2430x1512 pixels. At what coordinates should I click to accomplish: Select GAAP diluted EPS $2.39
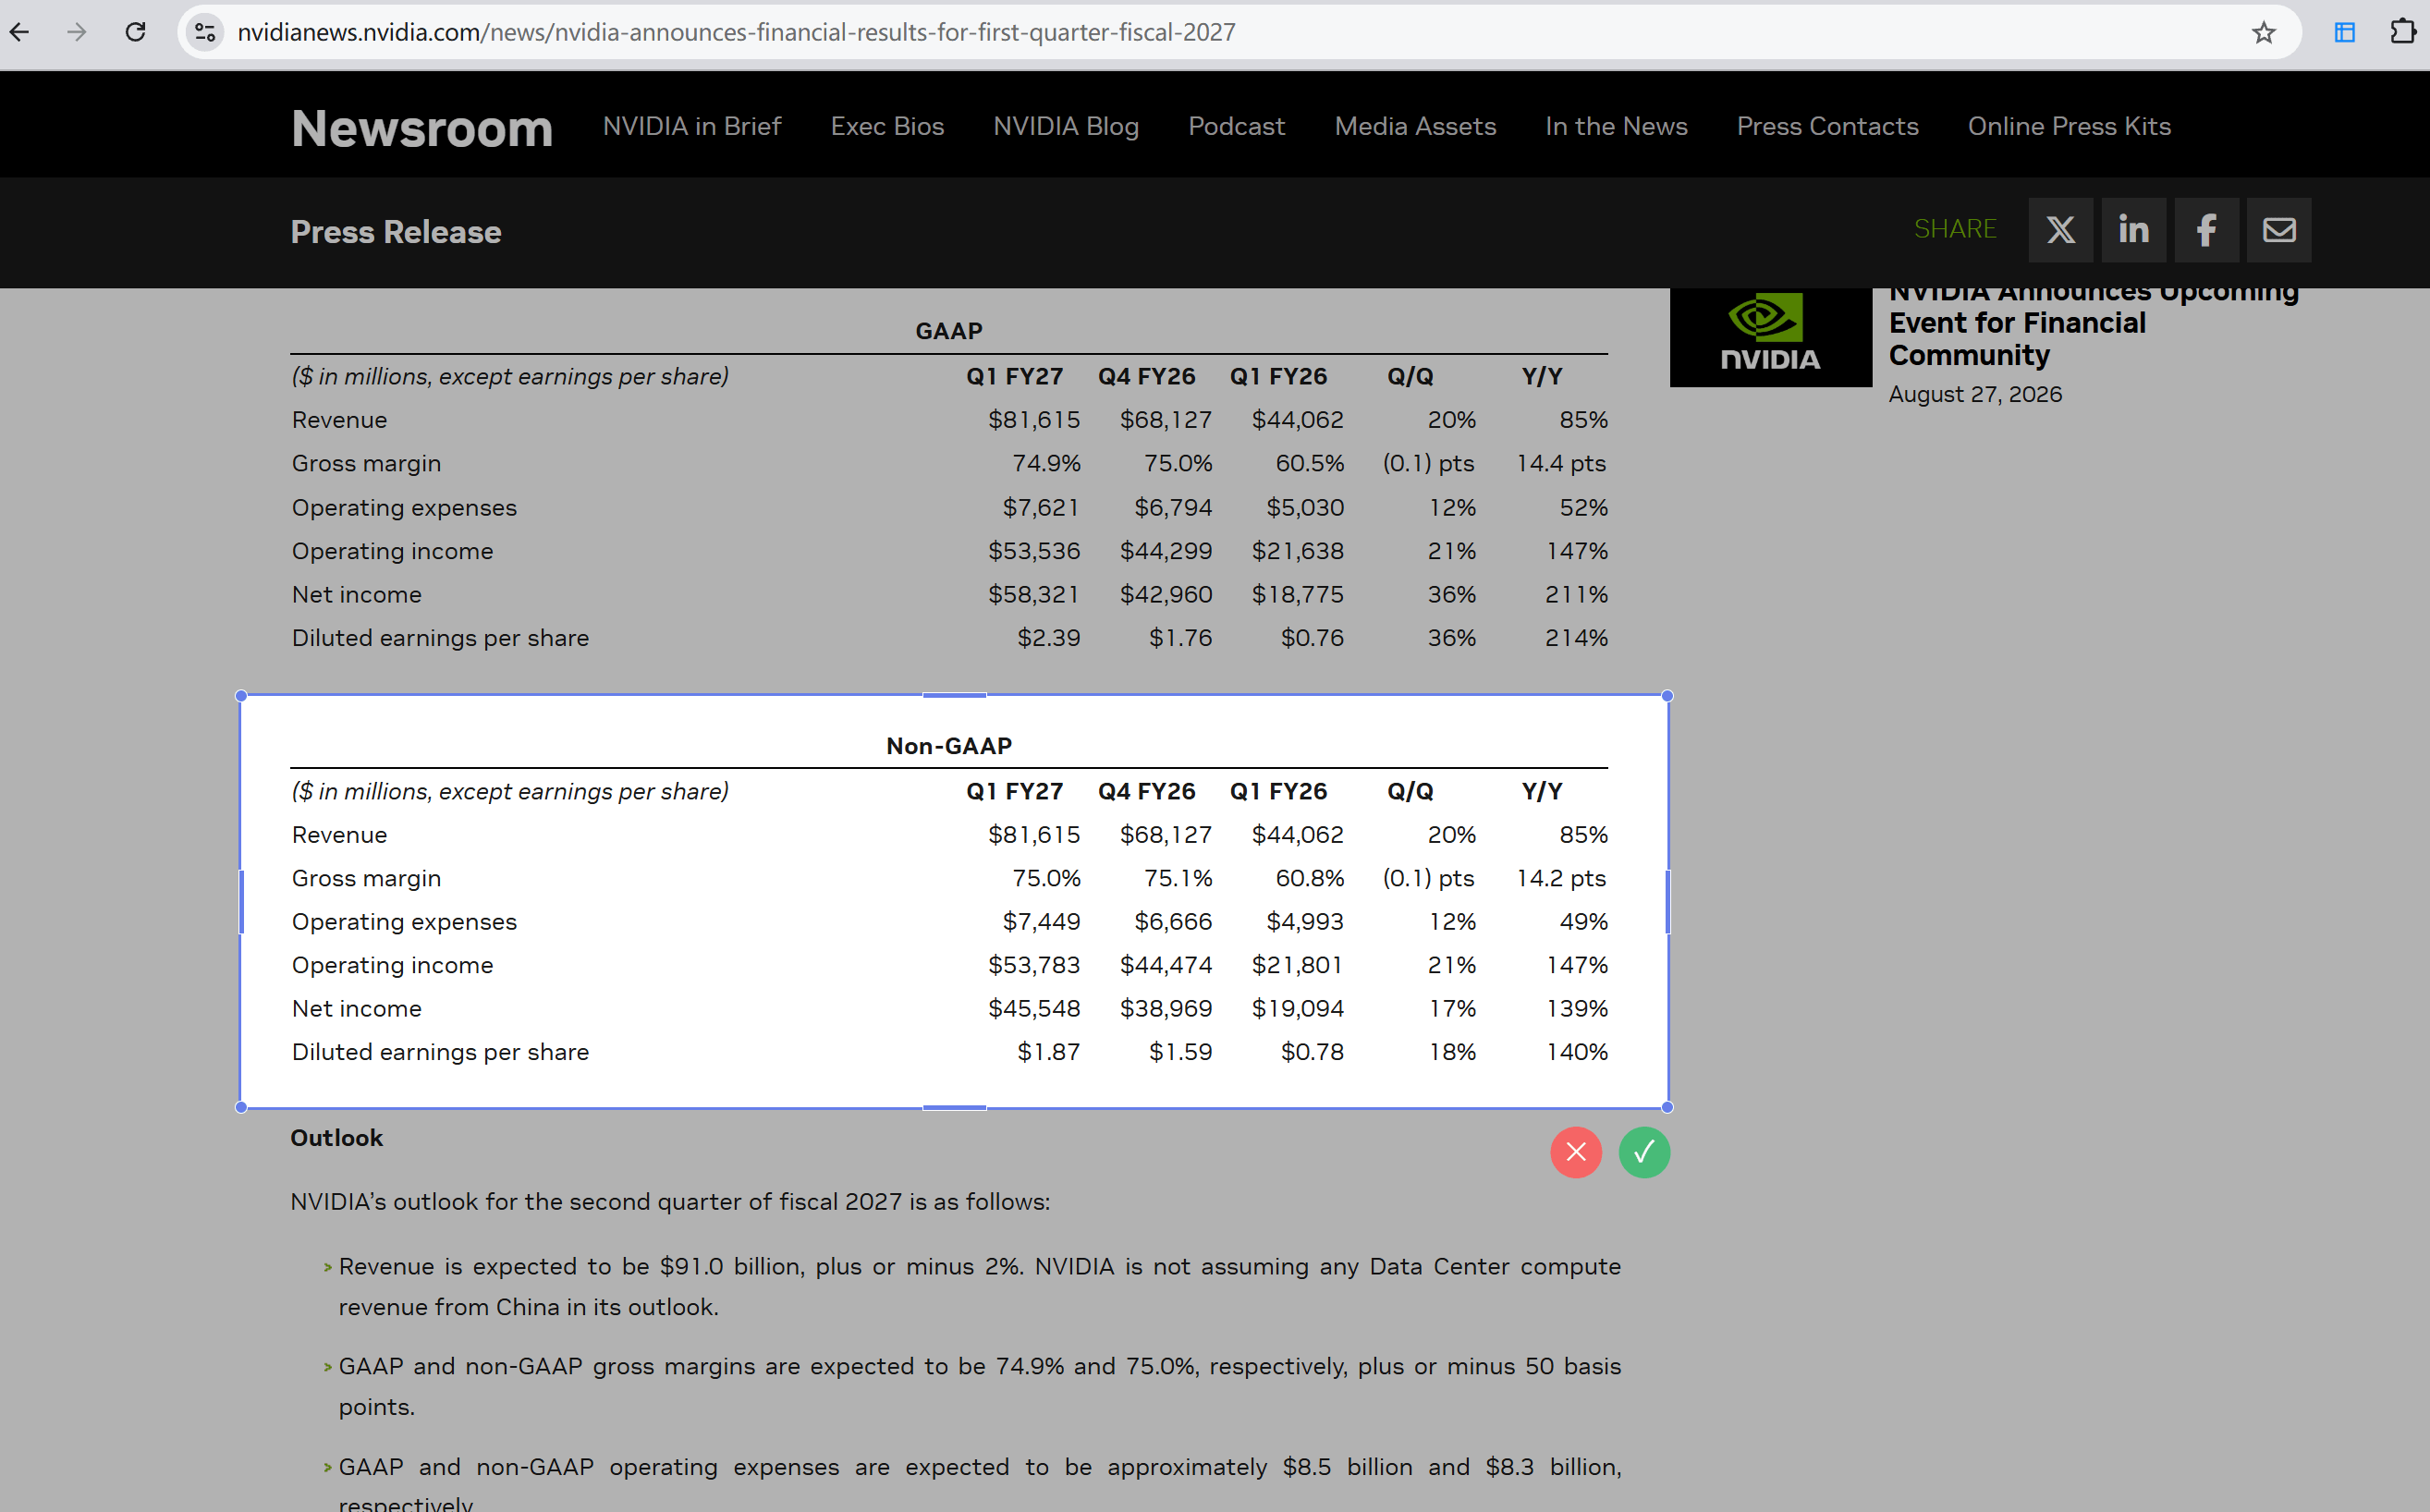(1048, 638)
